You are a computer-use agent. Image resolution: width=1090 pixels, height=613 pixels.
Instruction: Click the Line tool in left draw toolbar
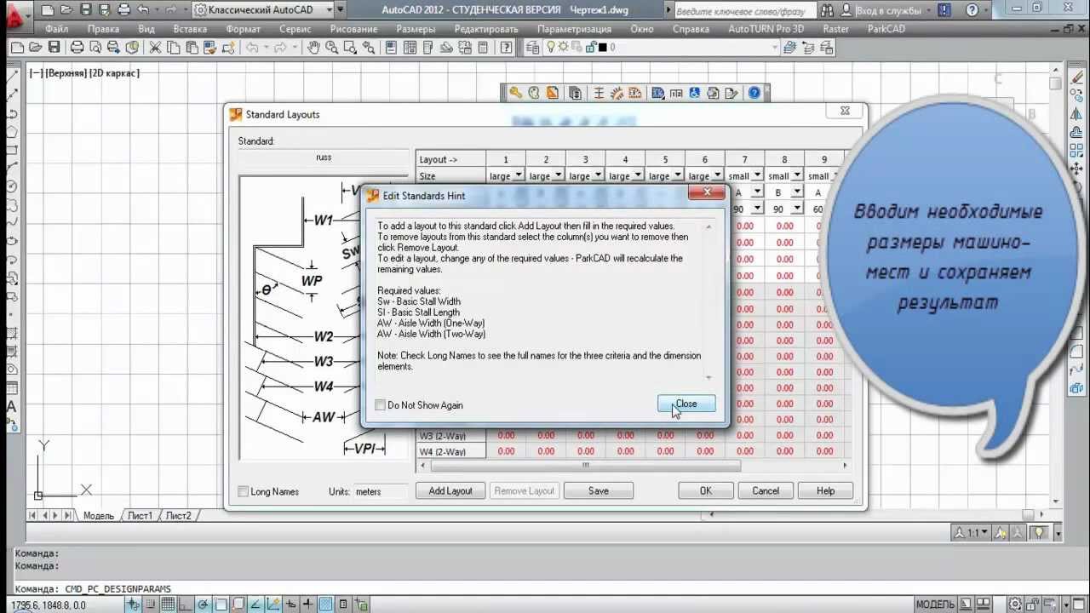(12, 77)
